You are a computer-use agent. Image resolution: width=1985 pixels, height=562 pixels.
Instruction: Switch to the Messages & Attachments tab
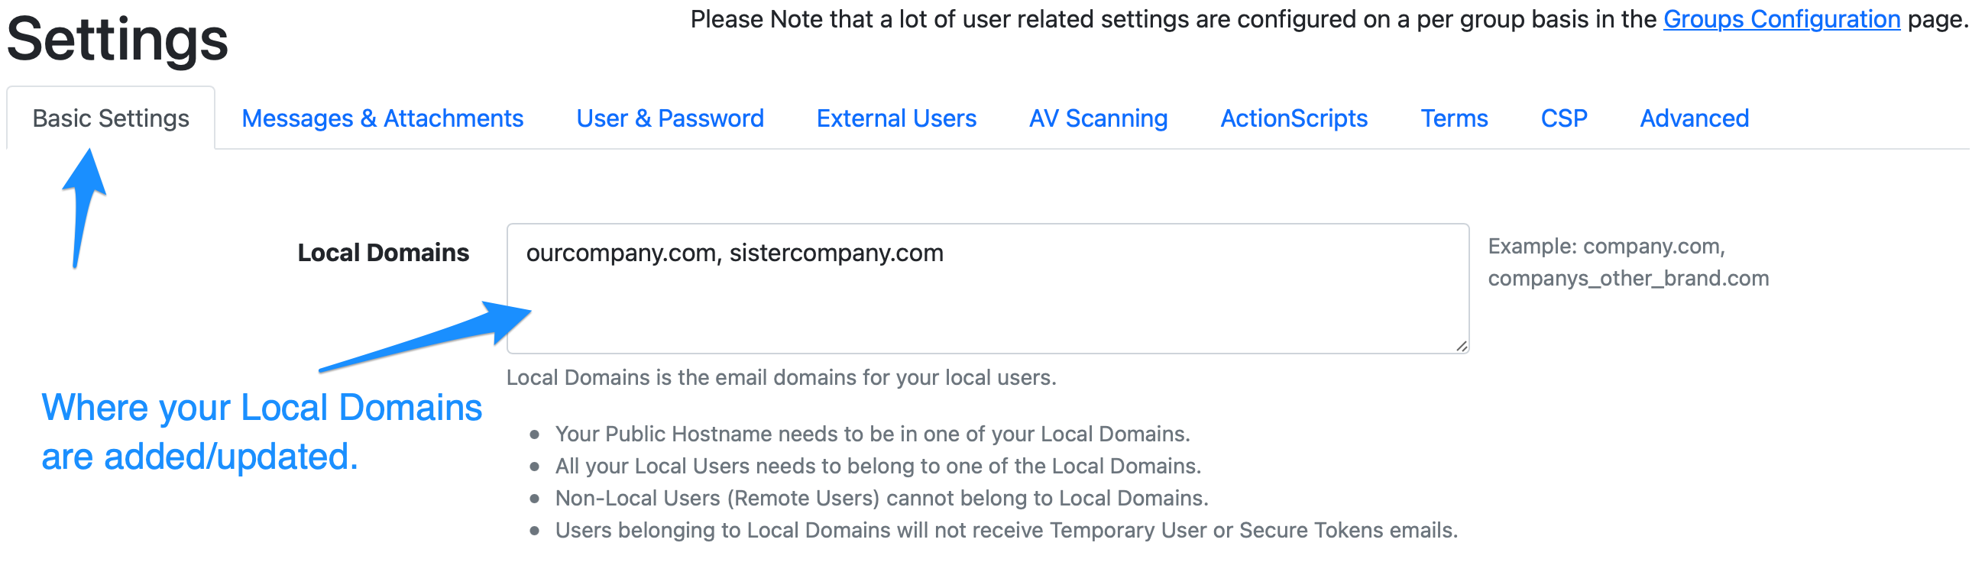(382, 118)
